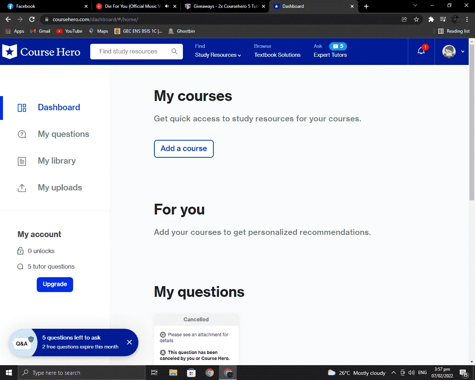The image size is (475, 380).
Task: Click the tutor questions bubble icon
Action: [x=20, y=266]
